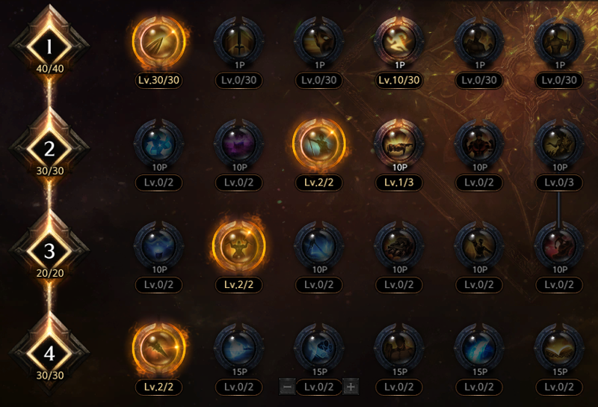
Task: Decrease level with the minus button in tier 4
Action: coord(287,387)
